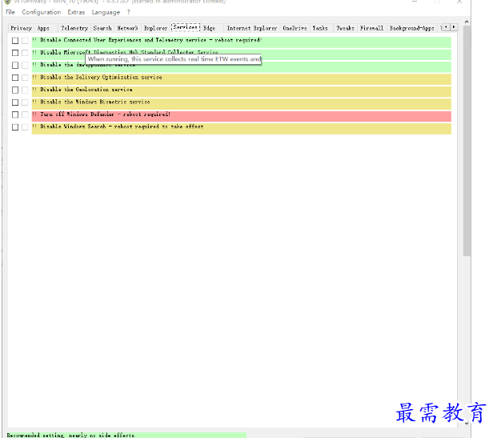The image size is (493, 438).
Task: Select the Disable the Delivery Optimization service text
Action: (101, 77)
